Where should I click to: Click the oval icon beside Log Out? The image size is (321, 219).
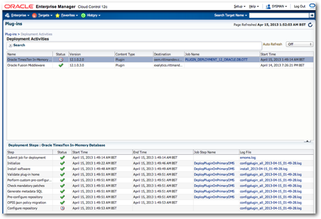pos(312,6)
